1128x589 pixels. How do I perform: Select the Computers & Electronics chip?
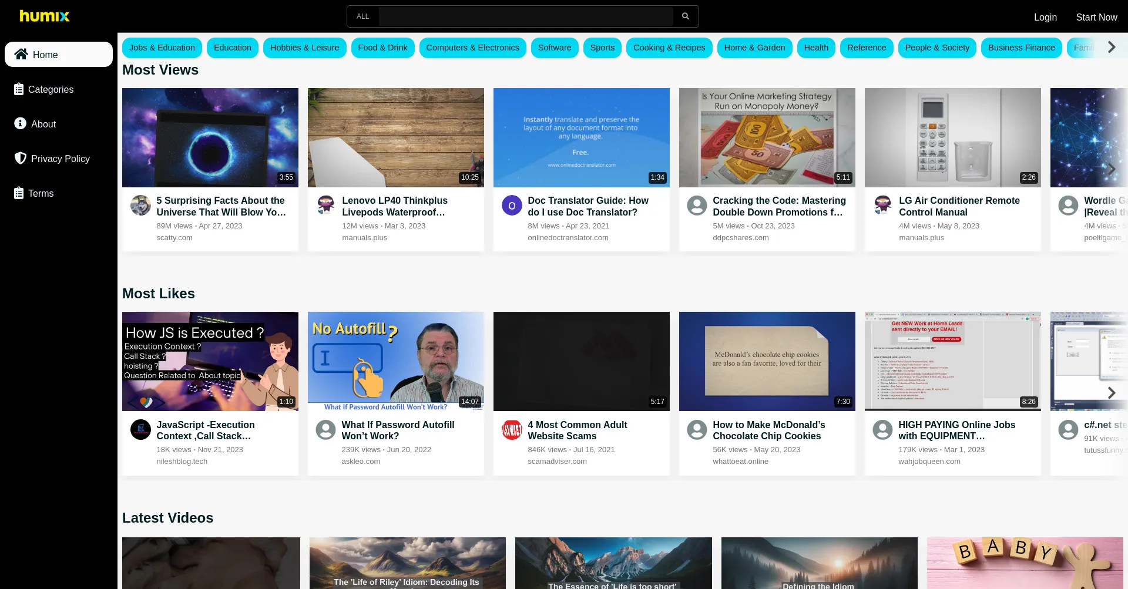click(x=473, y=48)
